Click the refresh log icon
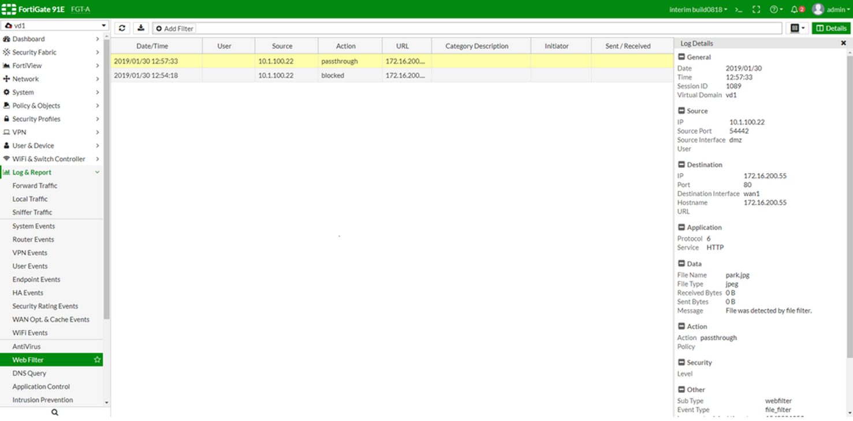Viewport: 853px width, 421px height. tap(122, 28)
